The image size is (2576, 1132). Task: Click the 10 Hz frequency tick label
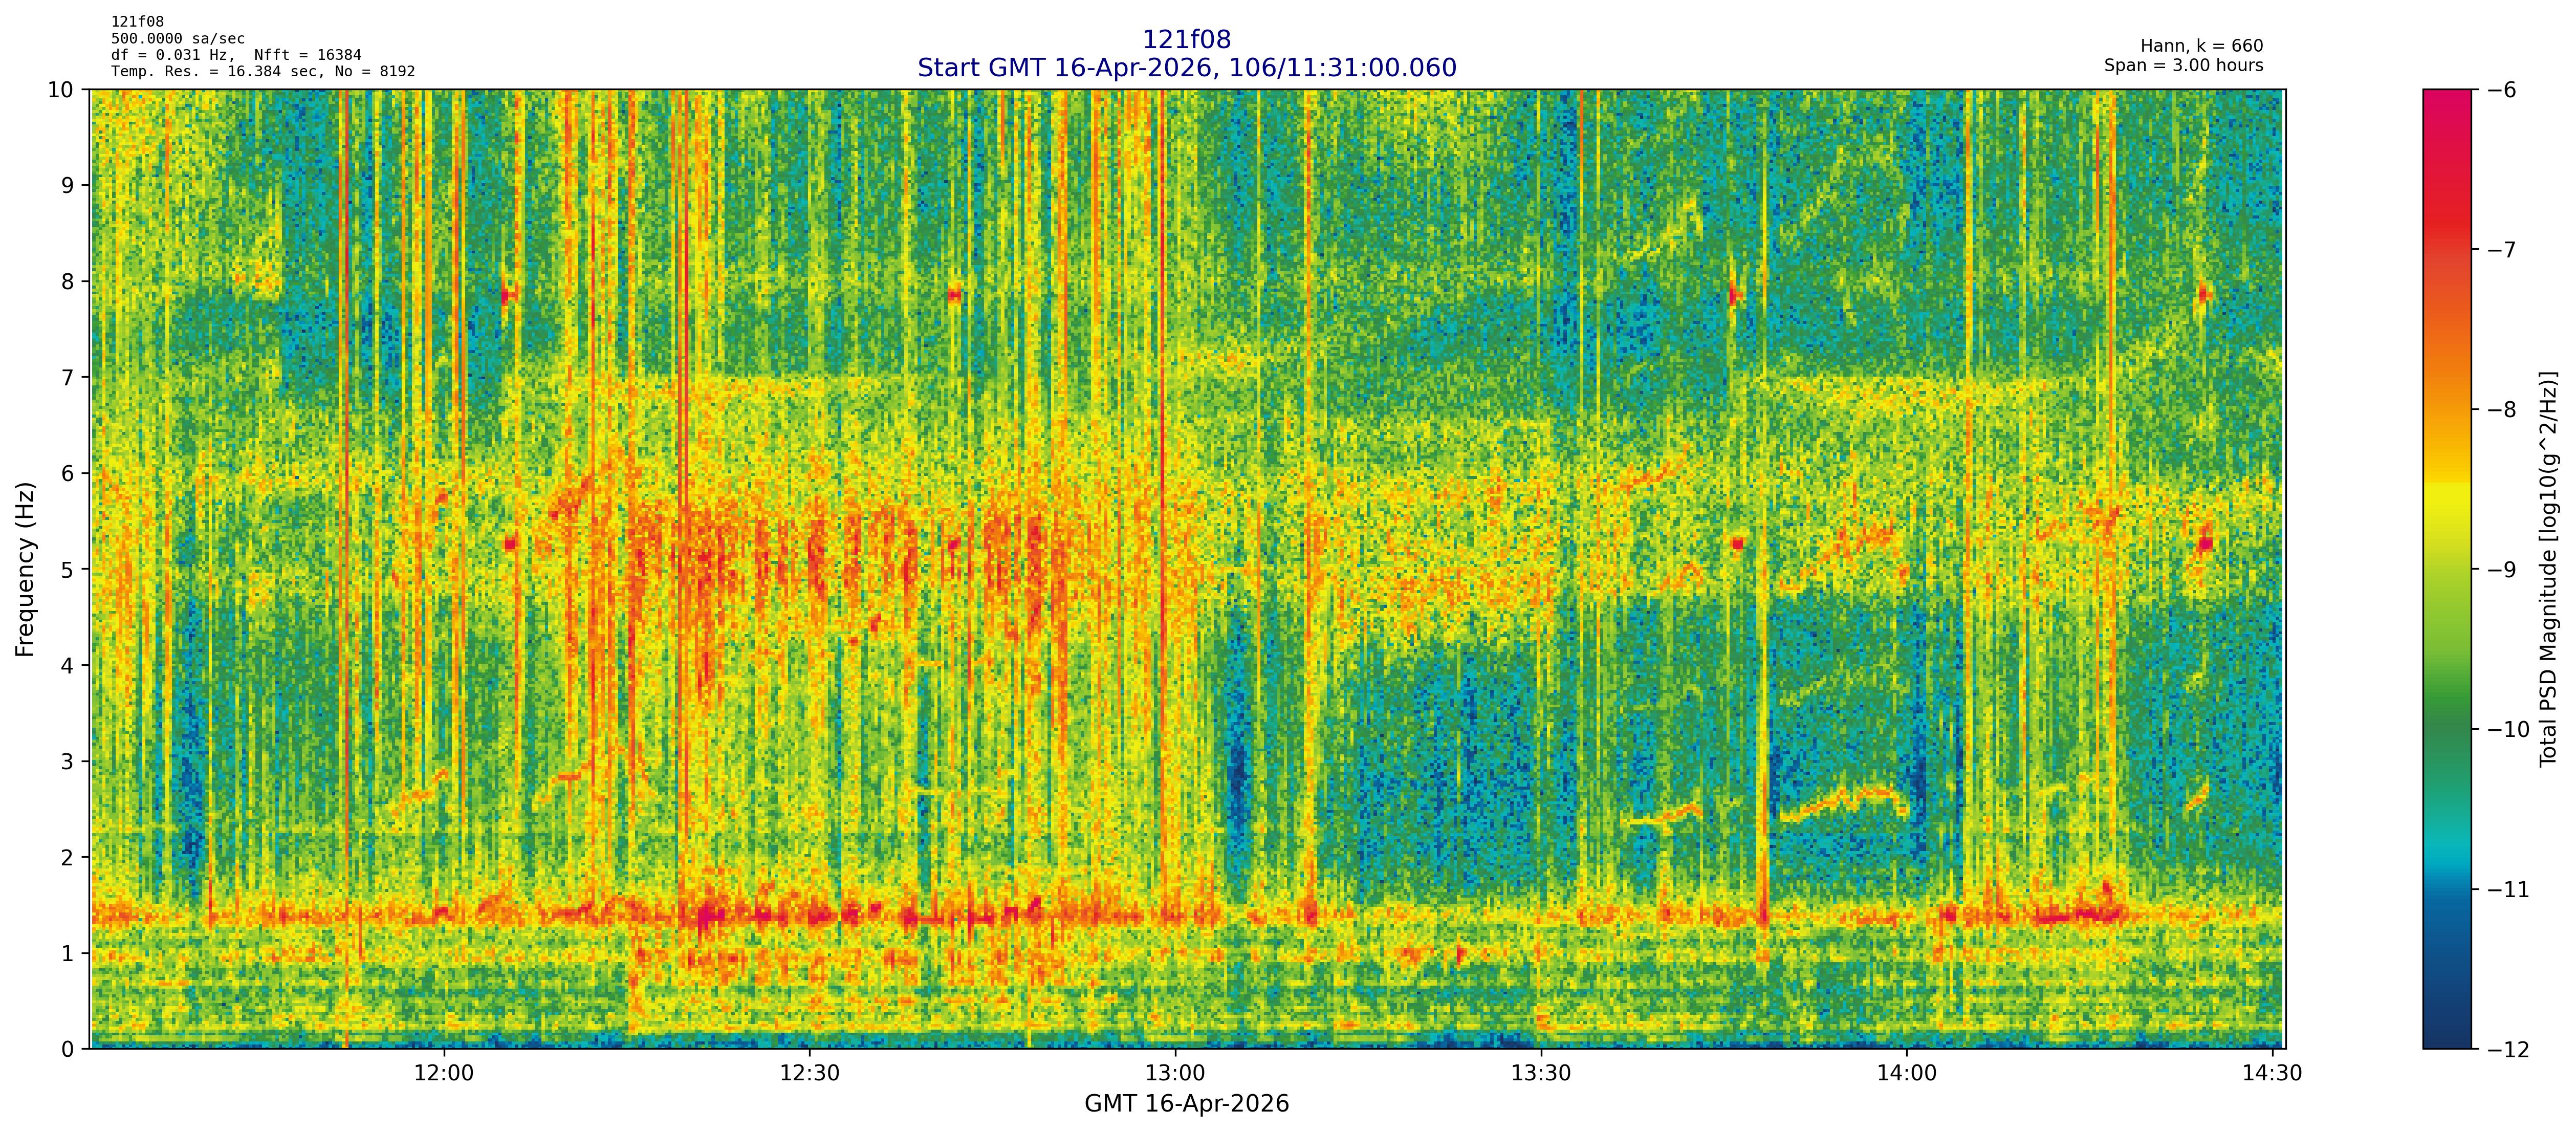tap(61, 90)
